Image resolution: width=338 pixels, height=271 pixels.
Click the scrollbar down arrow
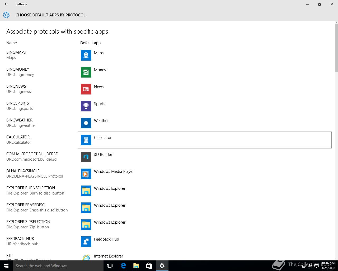[336, 259]
